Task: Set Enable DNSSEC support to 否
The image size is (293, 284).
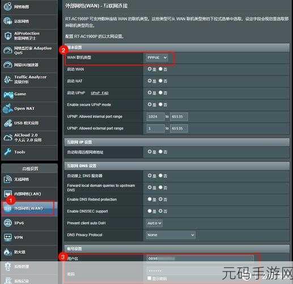Action: point(160,211)
